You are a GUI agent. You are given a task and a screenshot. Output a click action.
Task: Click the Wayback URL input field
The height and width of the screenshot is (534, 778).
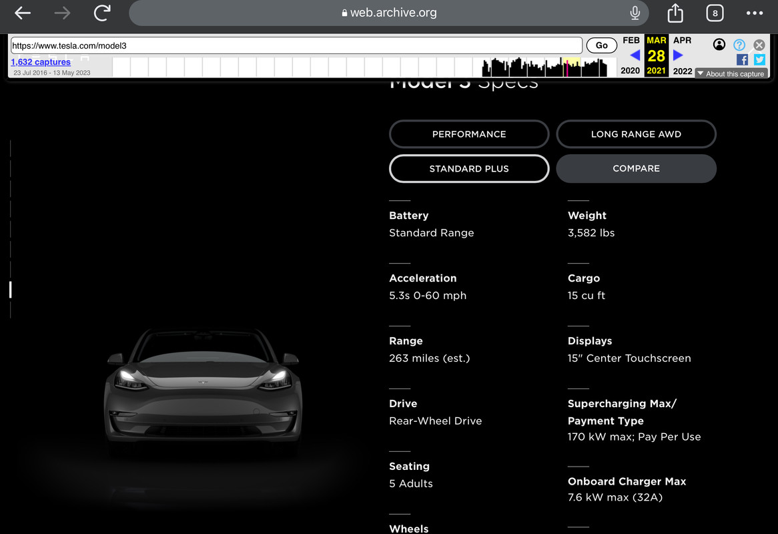coord(296,45)
